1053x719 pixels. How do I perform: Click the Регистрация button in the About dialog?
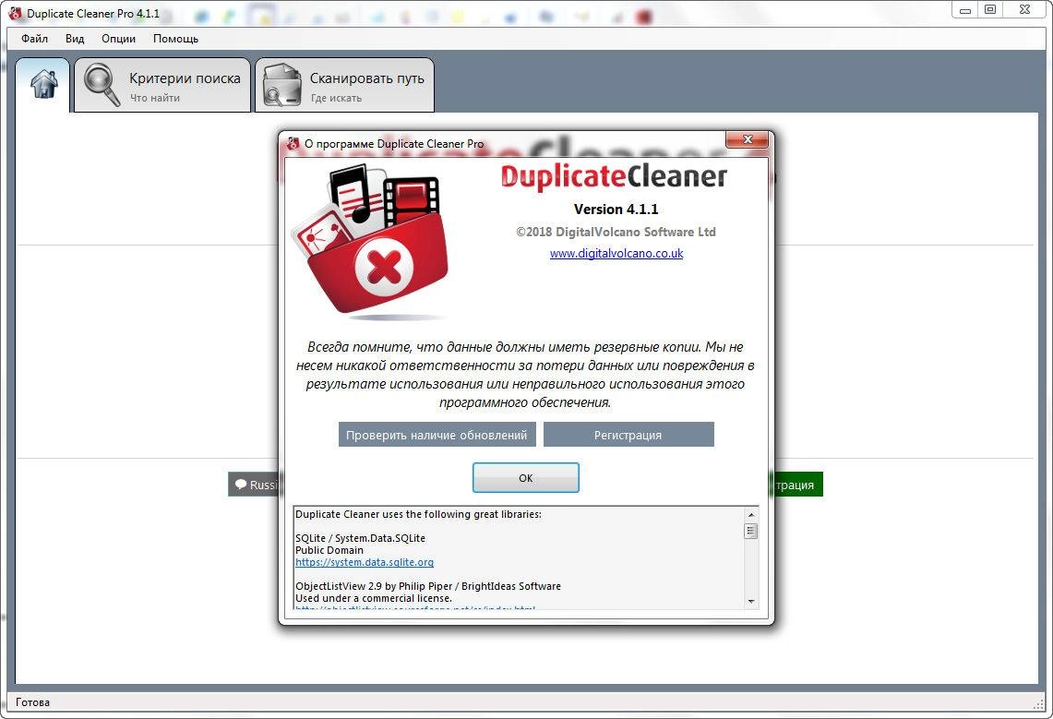click(x=628, y=435)
